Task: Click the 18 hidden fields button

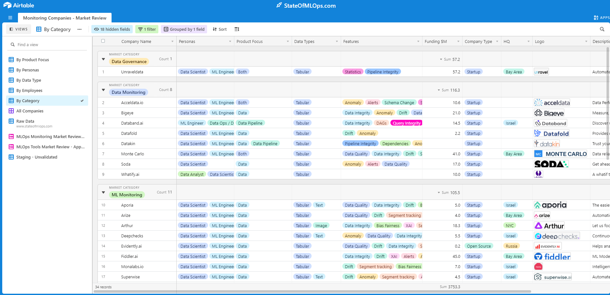Action: pyautogui.click(x=112, y=29)
